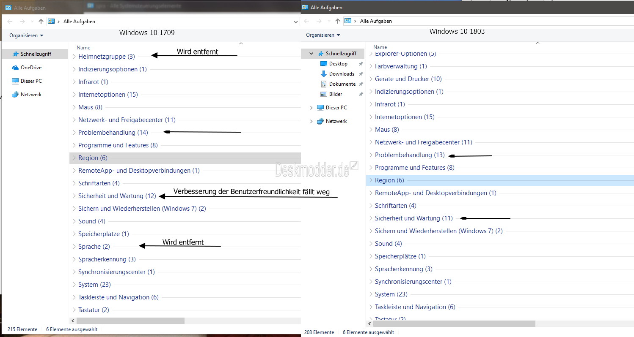Select Schnellzugriff star in the 1709 sidebar
This screenshot has height=337, width=634.
point(16,54)
